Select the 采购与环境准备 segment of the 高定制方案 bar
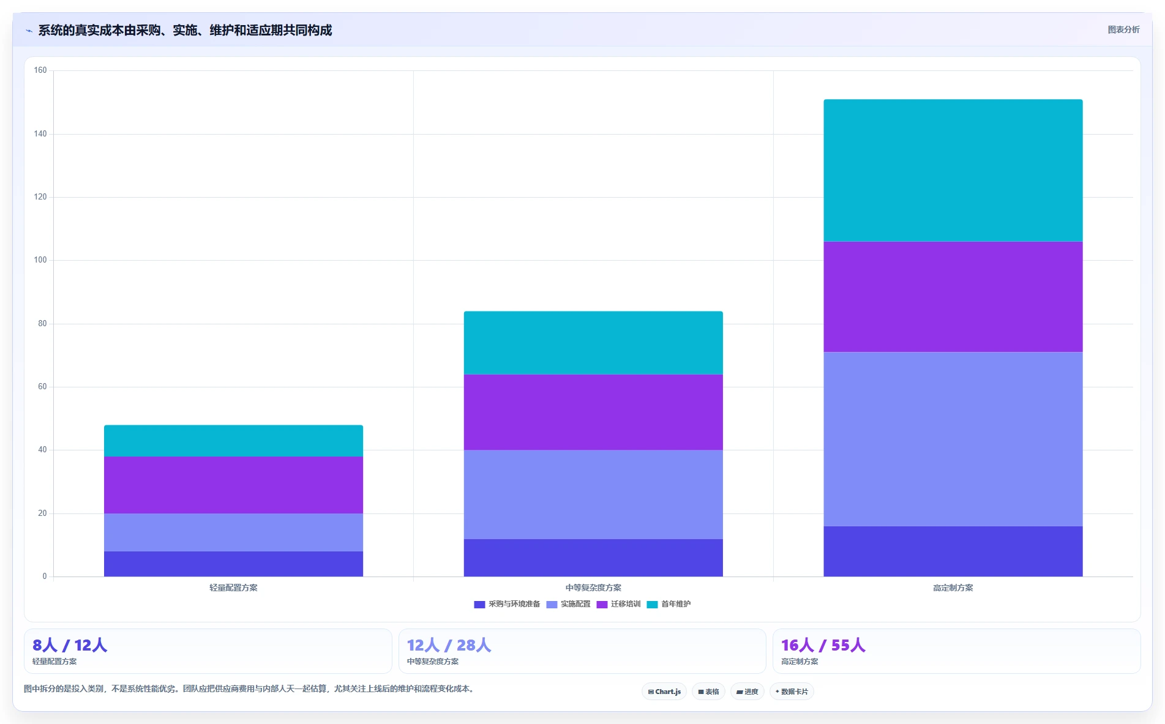 click(953, 551)
